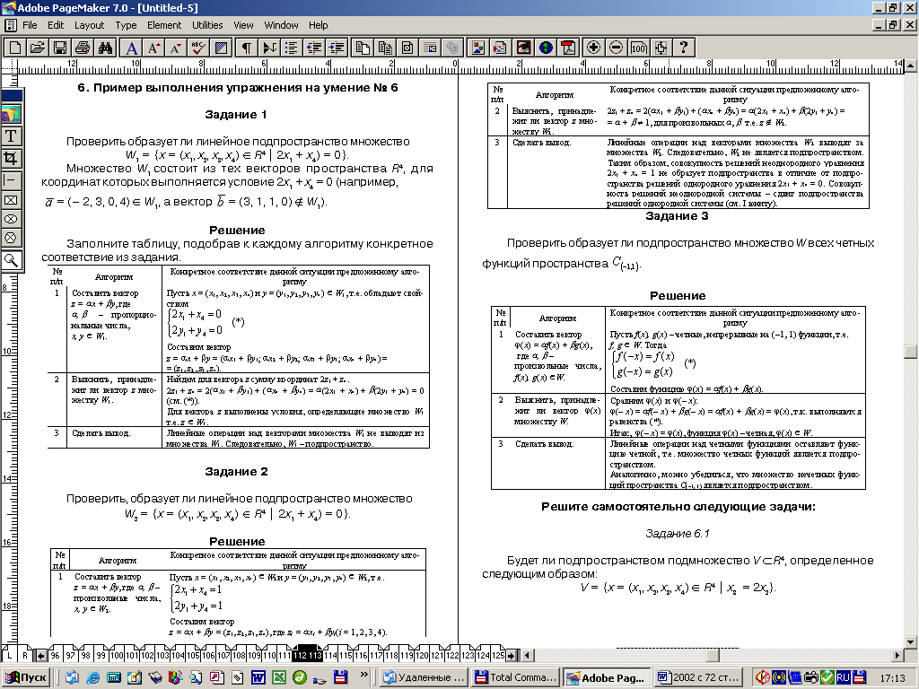This screenshot has height=689, width=919.
Task: Go to page 105 tab
Action: (192, 655)
